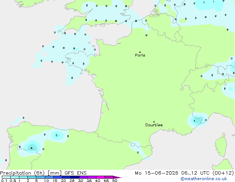This screenshot has height=182, width=235.
Task: Click the legend arrow above 50 mm
Action: click(x=118, y=177)
